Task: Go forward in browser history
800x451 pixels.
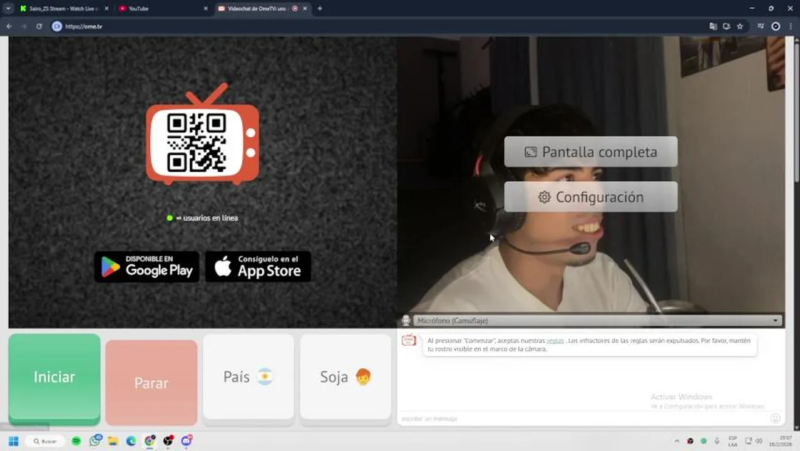Action: [x=24, y=26]
